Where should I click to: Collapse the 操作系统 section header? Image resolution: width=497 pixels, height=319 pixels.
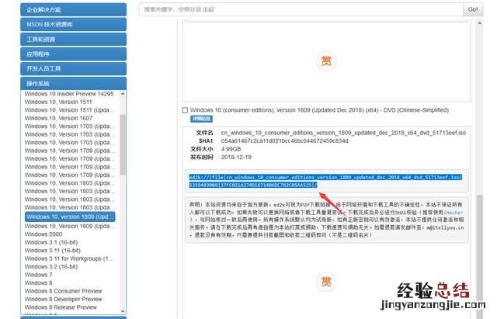click(x=73, y=84)
